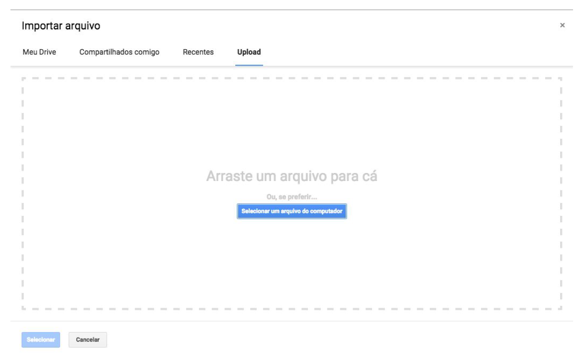The height and width of the screenshot is (363, 579).
Task: Click the bottom dashed border of drop zone
Action: coord(291,308)
